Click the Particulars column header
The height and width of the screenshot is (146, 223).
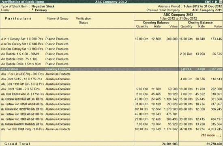click(18, 19)
